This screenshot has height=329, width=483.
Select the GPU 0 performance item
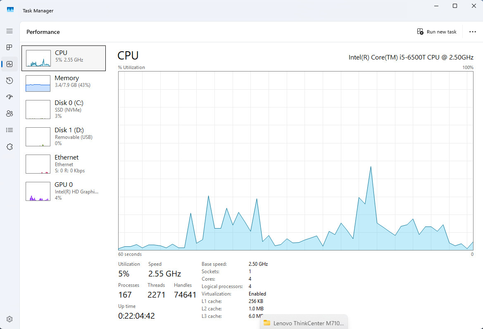[x=64, y=191]
